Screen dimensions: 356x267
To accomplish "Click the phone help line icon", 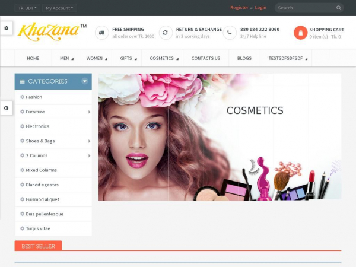I will pyautogui.click(x=230, y=33).
